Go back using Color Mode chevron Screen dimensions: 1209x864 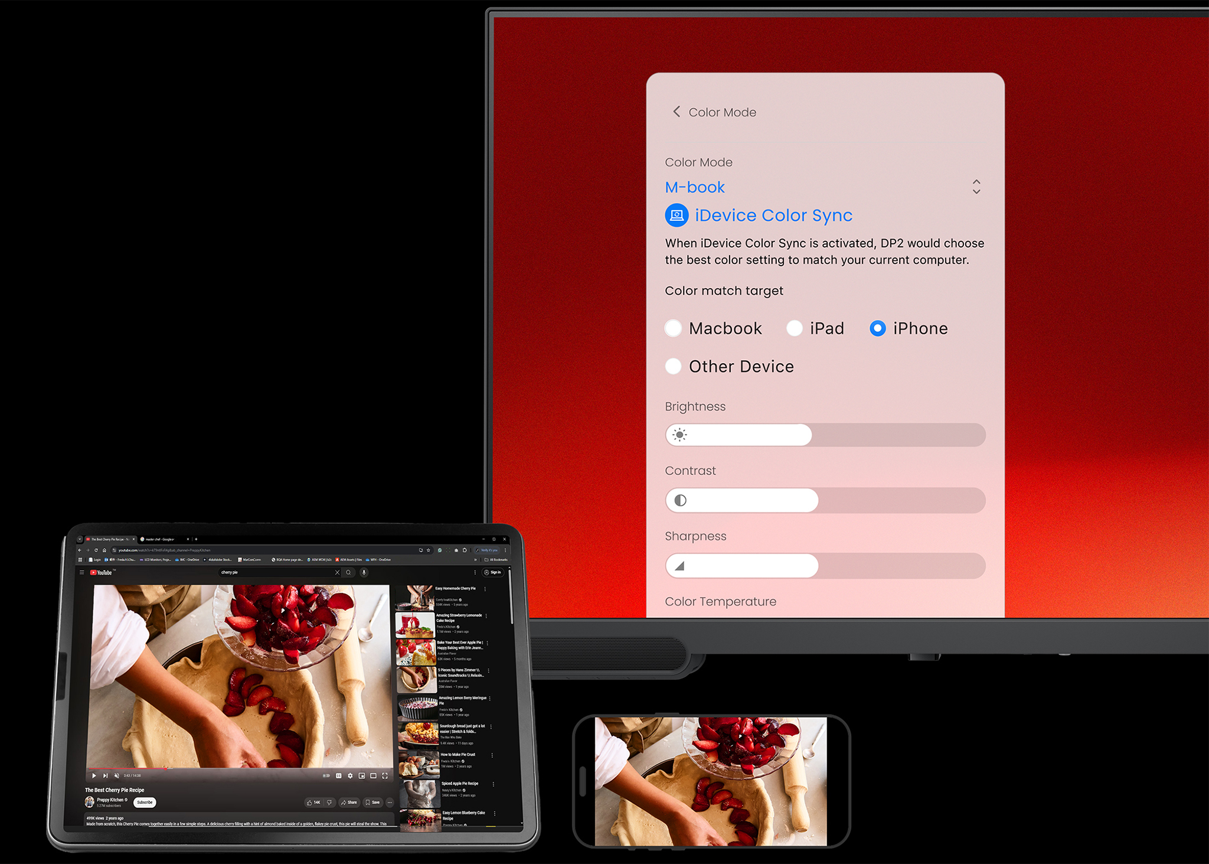[677, 112]
